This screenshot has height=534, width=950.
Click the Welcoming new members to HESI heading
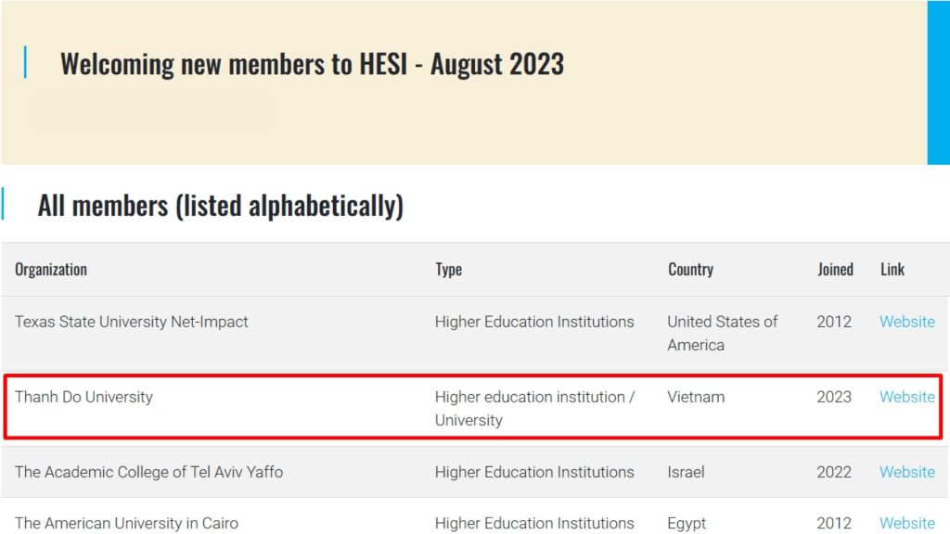click(x=312, y=64)
